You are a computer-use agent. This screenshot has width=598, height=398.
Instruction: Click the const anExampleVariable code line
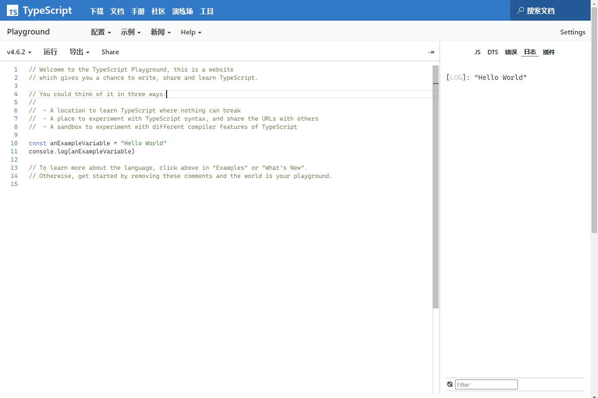[98, 143]
